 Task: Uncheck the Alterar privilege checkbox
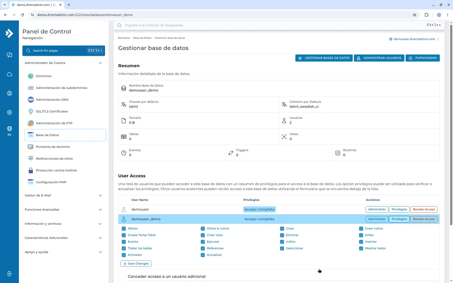tap(124, 229)
